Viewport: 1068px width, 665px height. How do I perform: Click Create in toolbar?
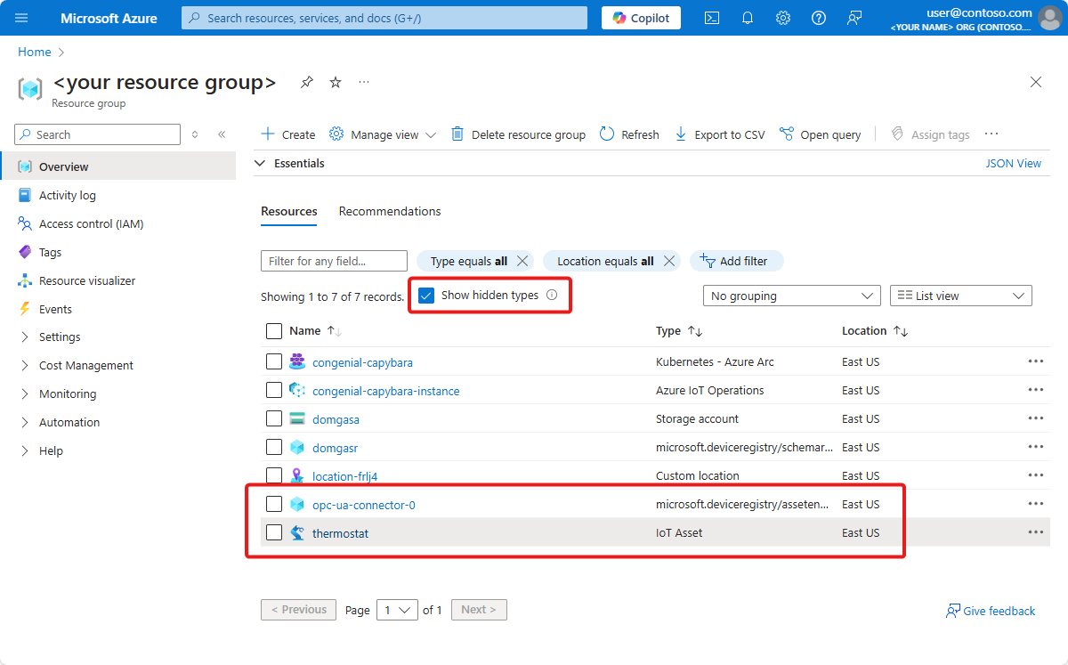[x=287, y=134]
